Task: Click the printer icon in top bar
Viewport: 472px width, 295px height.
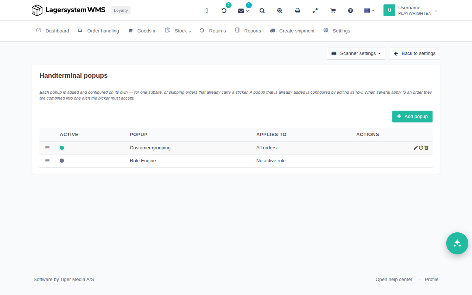Action: coord(298,11)
